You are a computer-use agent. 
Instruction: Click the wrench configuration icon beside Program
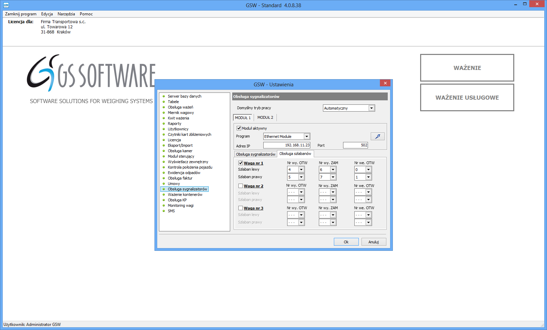[x=378, y=137]
